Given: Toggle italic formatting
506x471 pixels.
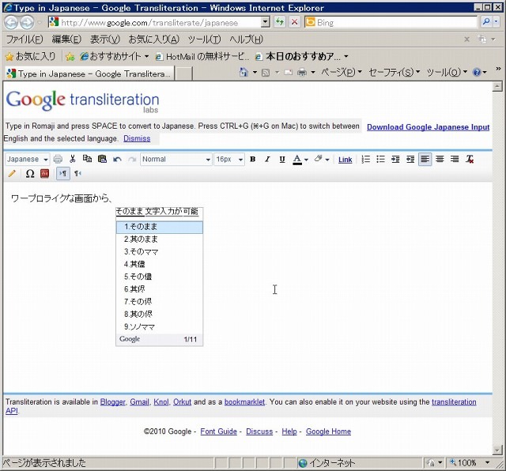Looking at the screenshot, I should (x=267, y=159).
